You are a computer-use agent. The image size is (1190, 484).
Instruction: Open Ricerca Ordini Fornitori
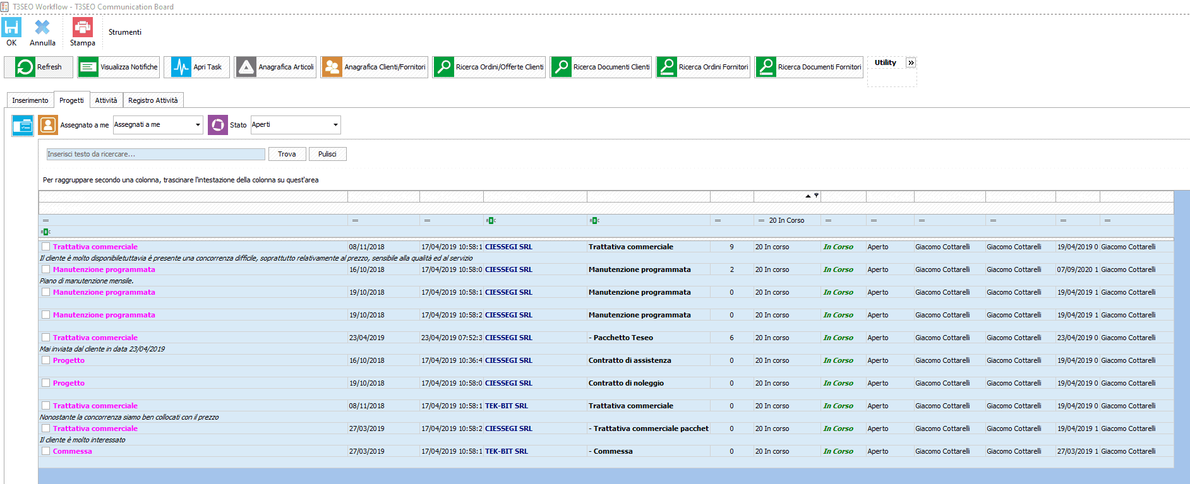703,67
